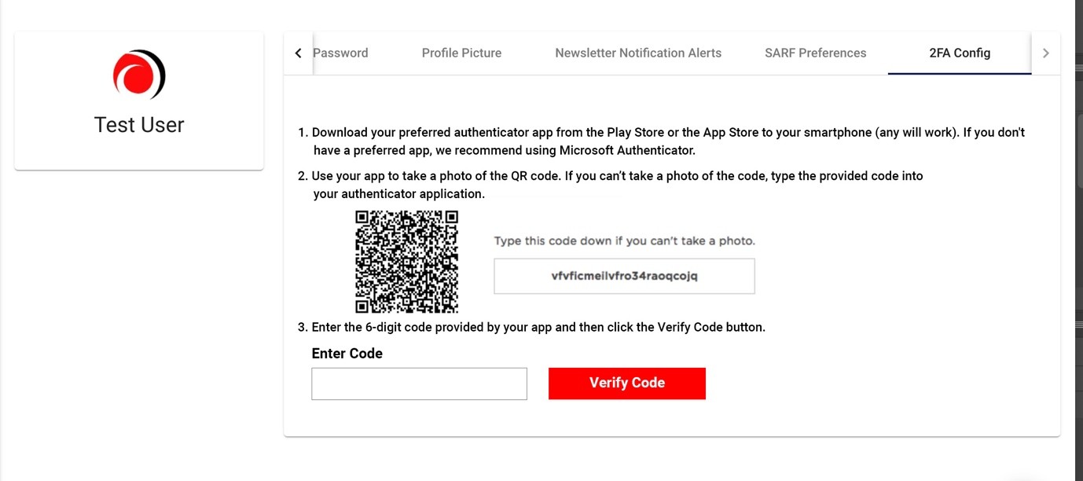Click step 1 authenticator download instruction
The height and width of the screenshot is (481, 1083).
click(668, 133)
